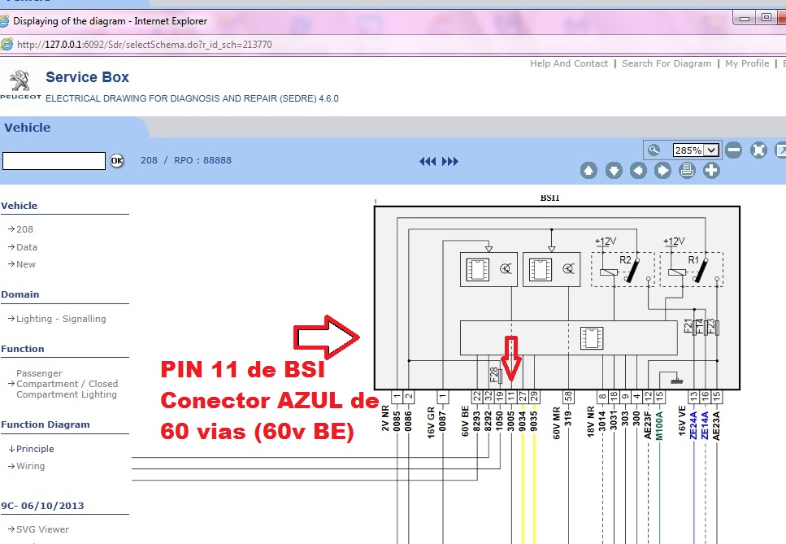Open Search For Diagram link

(x=667, y=63)
